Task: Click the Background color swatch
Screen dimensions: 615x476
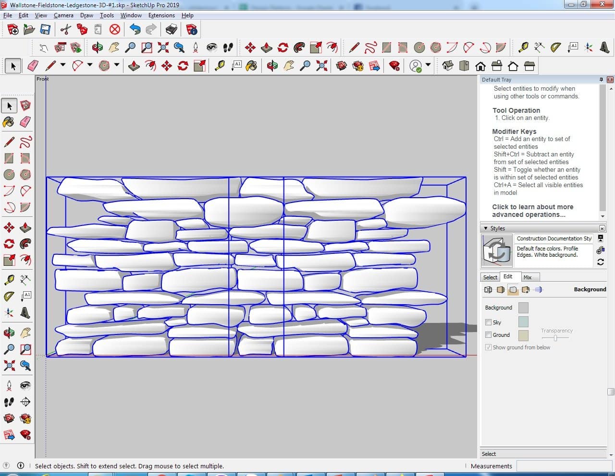Action: click(523, 308)
